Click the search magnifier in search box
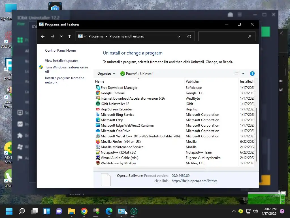The height and width of the screenshot is (218, 290). (x=250, y=36)
